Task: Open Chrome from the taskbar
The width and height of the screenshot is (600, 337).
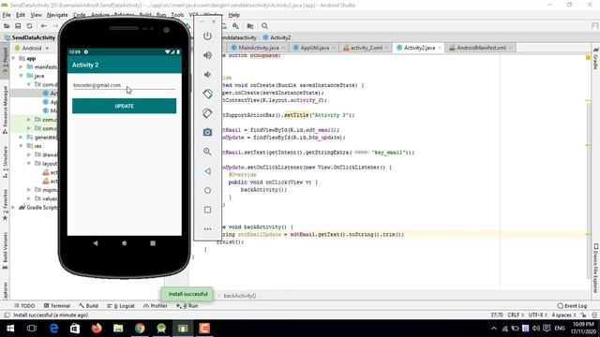Action: click(x=140, y=329)
